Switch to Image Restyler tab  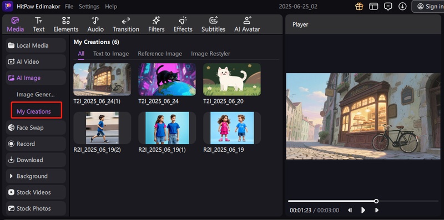click(211, 54)
